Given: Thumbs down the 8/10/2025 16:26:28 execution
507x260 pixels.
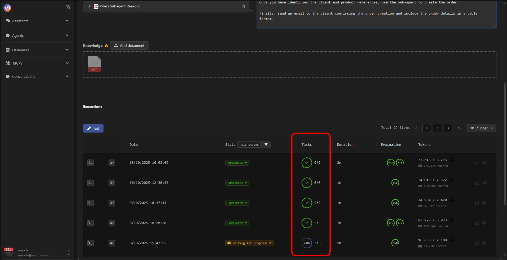Looking at the screenshot, I should point(484,223).
